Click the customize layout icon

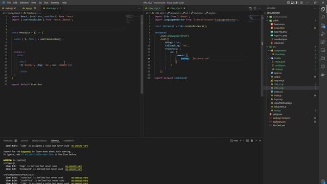pyautogui.click(x=301, y=3)
